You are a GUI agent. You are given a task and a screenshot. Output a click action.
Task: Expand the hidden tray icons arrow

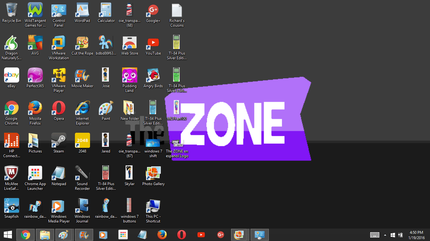pyautogui.click(x=385, y=235)
